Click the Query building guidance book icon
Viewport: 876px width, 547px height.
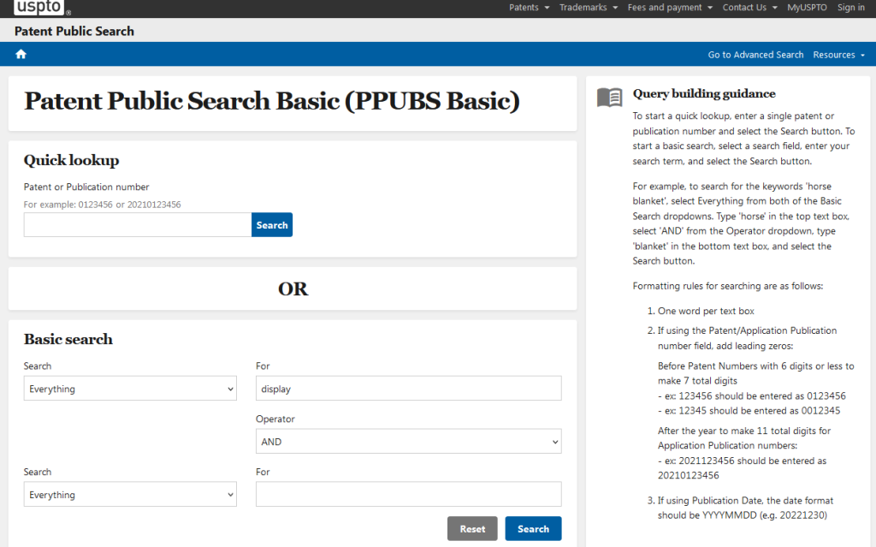pos(609,98)
